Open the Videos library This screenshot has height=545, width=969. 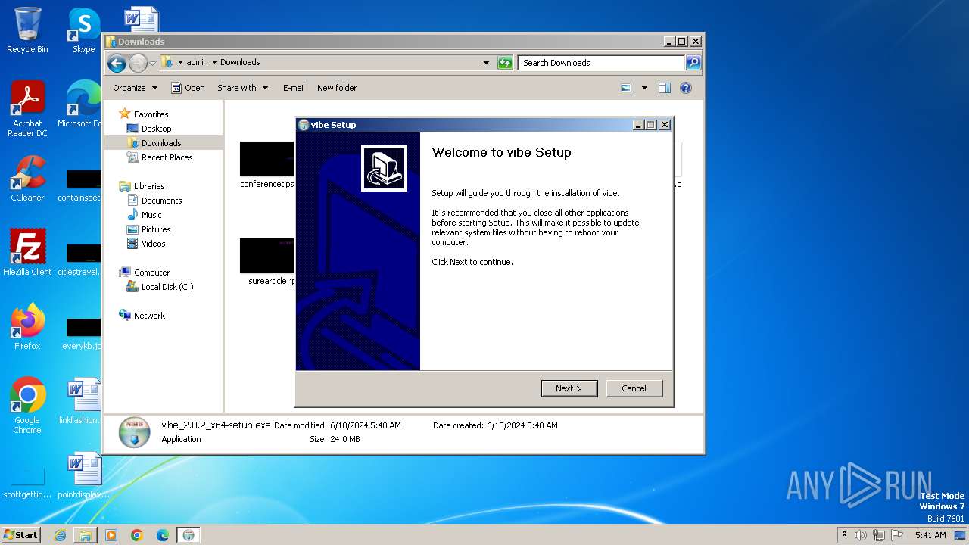153,244
